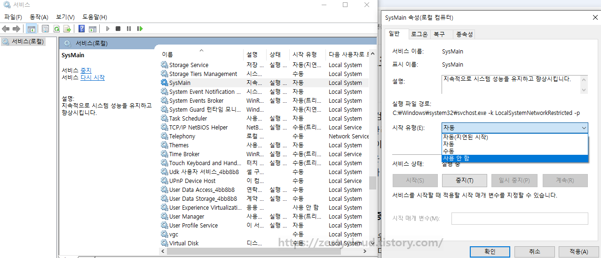Click the Back arrow in Services toolbar
Screen dimensions: 601x258
[x=6, y=29]
